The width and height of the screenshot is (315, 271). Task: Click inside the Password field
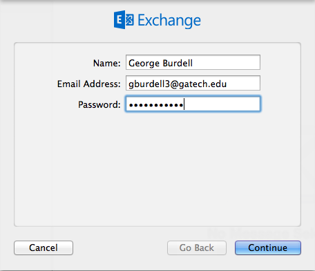193,104
